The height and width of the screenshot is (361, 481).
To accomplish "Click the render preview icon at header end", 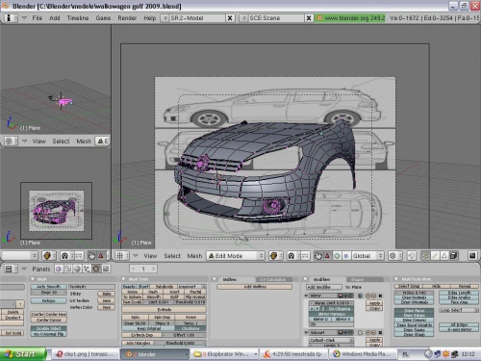I will coord(472,256).
